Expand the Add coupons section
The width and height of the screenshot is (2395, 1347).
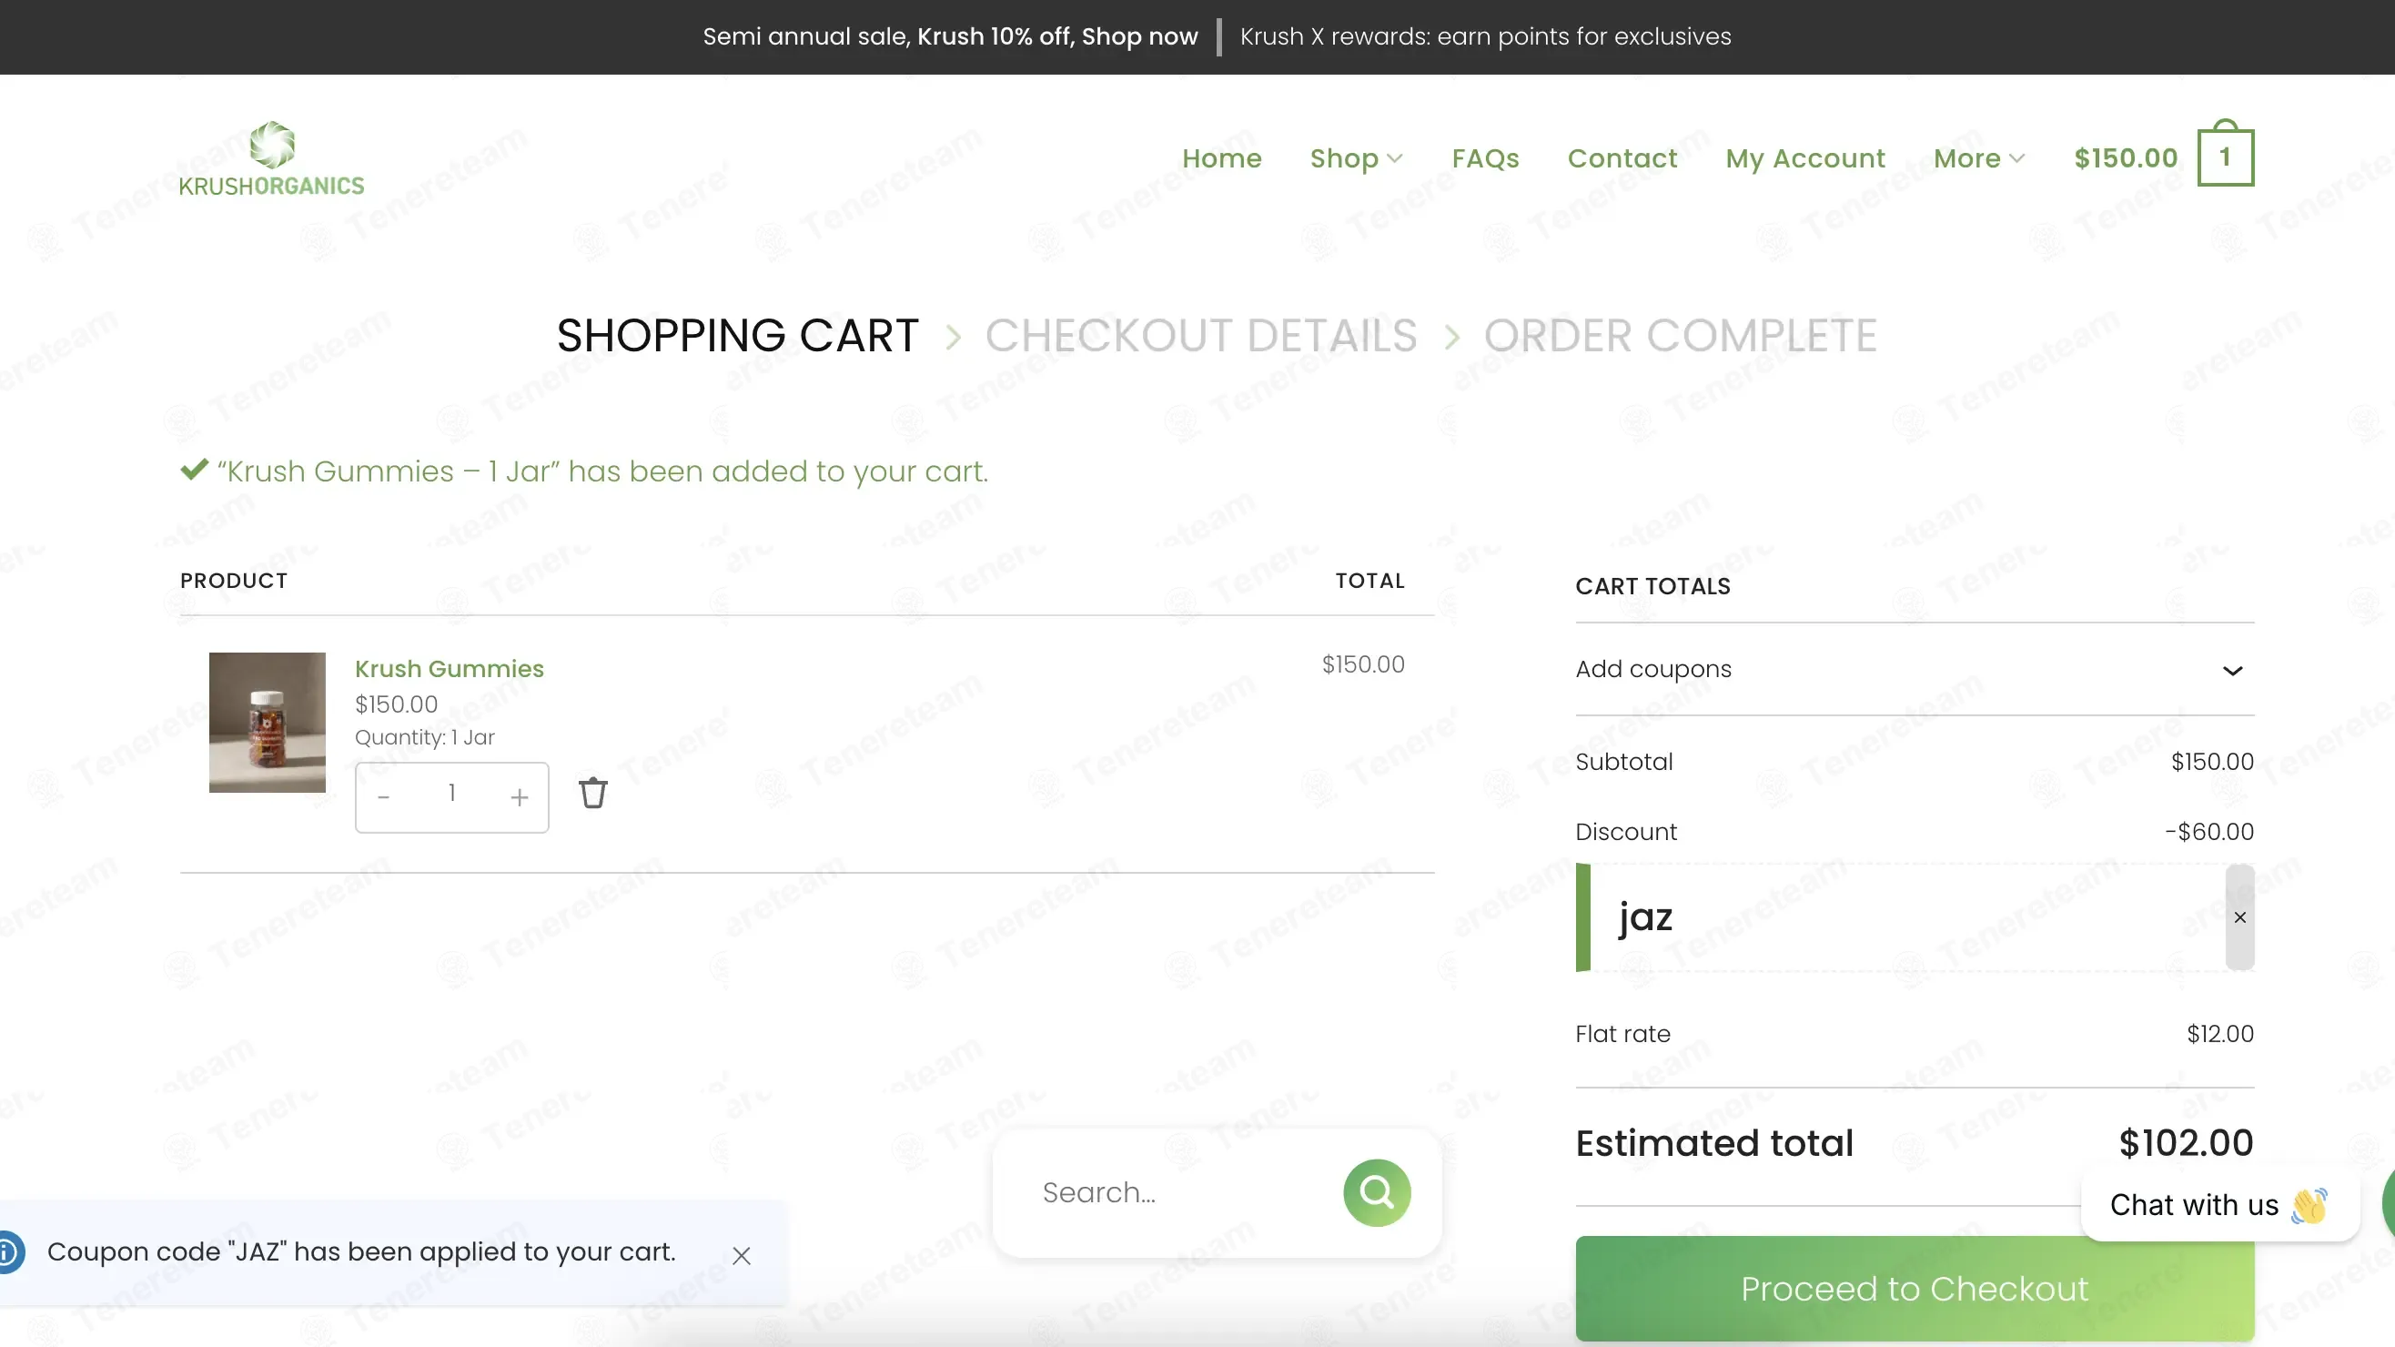coord(1915,669)
